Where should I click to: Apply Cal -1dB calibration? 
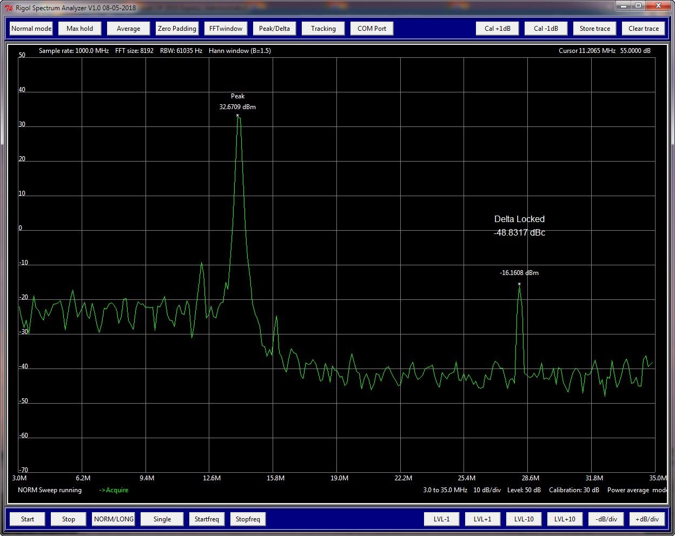click(546, 28)
